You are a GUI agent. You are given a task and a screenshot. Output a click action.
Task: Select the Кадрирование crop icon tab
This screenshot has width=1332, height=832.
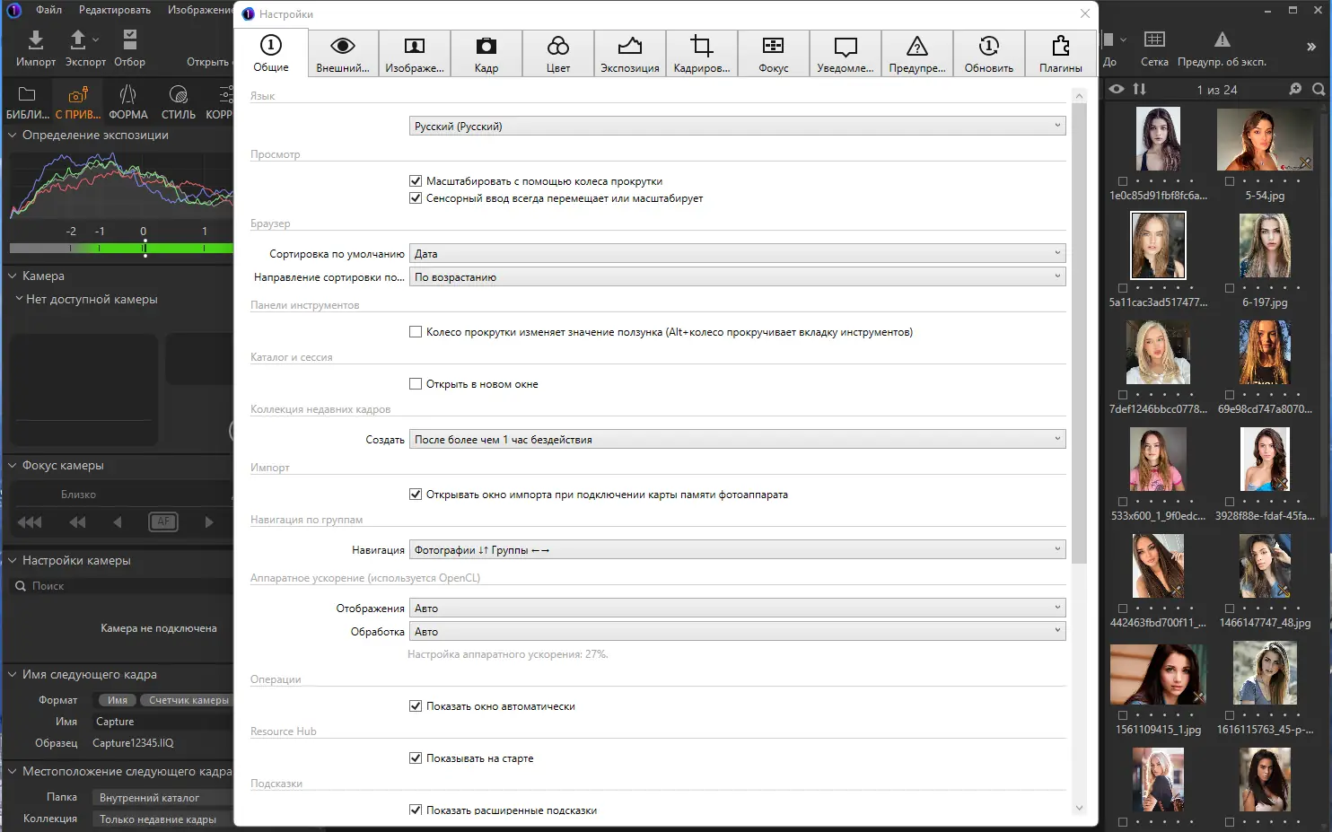[x=702, y=53]
